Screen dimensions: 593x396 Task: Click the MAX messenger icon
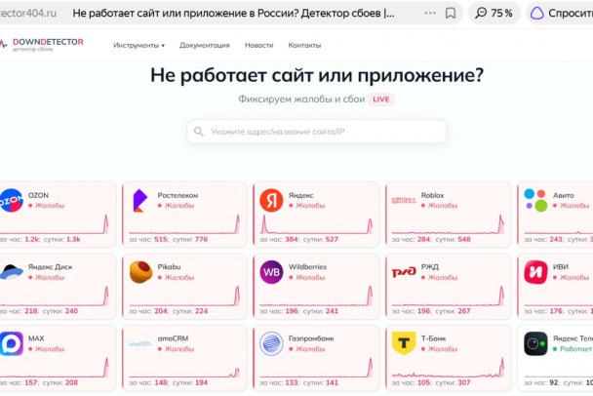point(12,343)
